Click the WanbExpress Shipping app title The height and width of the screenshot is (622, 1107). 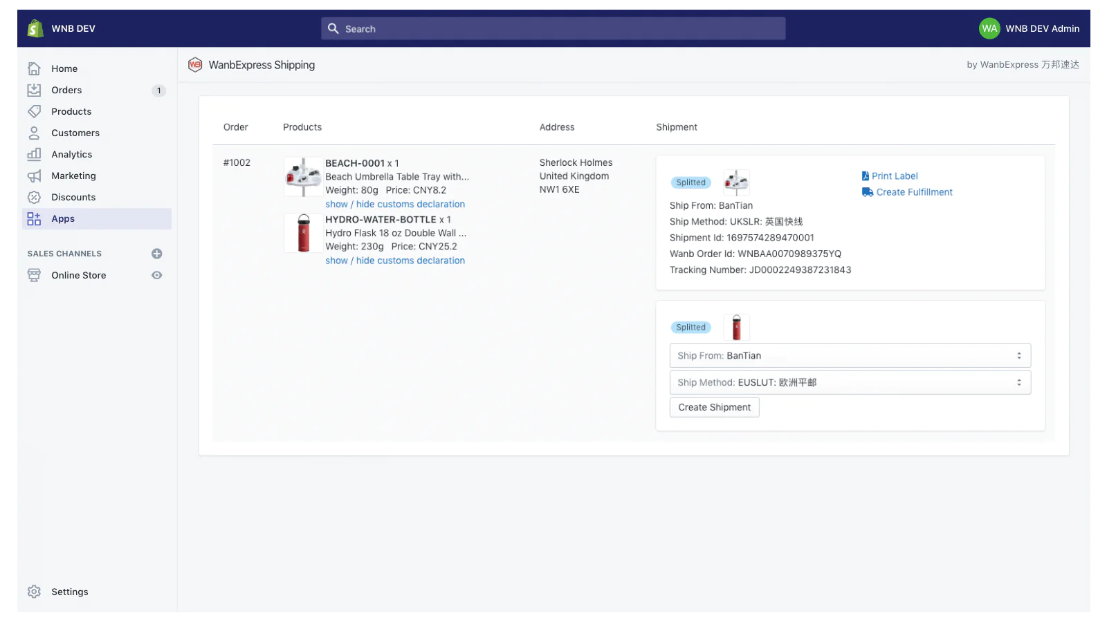click(262, 65)
